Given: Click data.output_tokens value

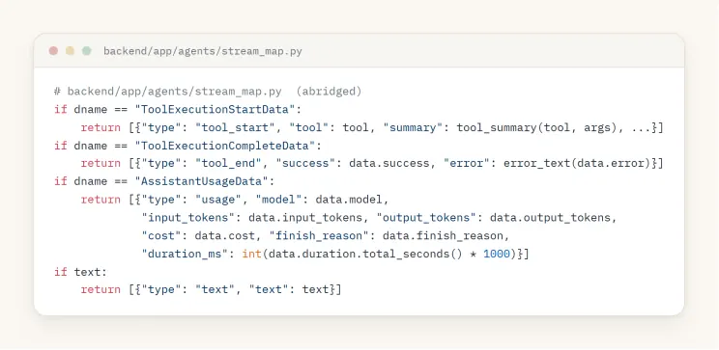Looking at the screenshot, I should 550,218.
